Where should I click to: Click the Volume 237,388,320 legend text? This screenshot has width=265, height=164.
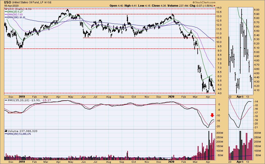click(22, 131)
